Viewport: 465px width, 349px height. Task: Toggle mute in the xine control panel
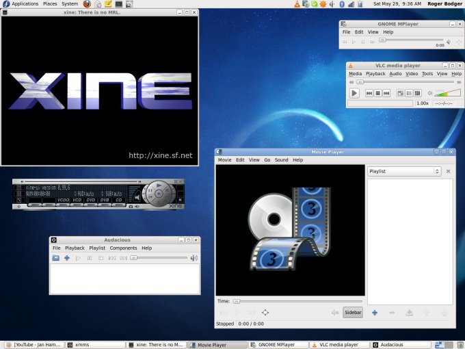(137, 198)
